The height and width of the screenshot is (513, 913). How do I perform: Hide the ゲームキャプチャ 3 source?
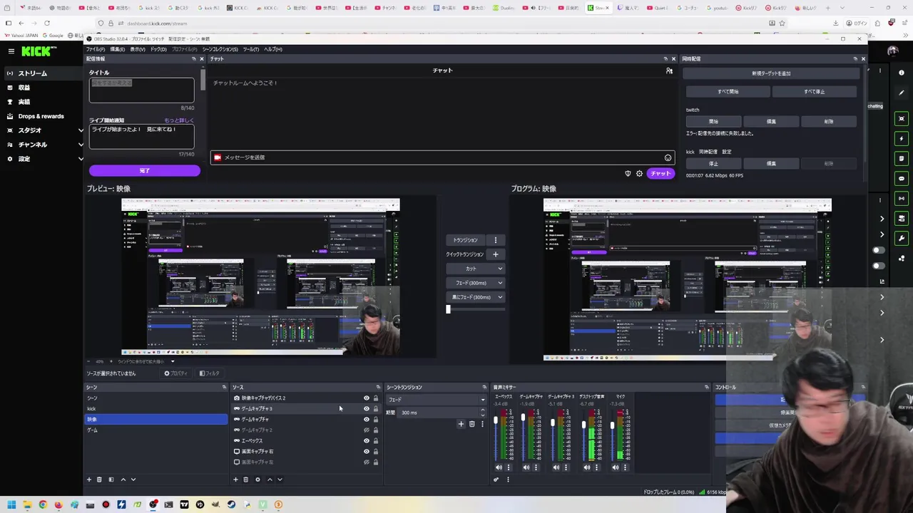click(367, 409)
